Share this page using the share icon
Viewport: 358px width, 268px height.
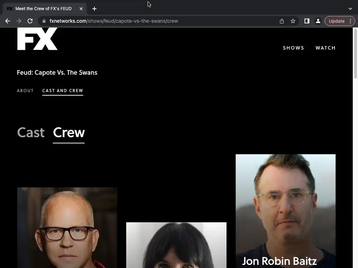click(x=282, y=21)
